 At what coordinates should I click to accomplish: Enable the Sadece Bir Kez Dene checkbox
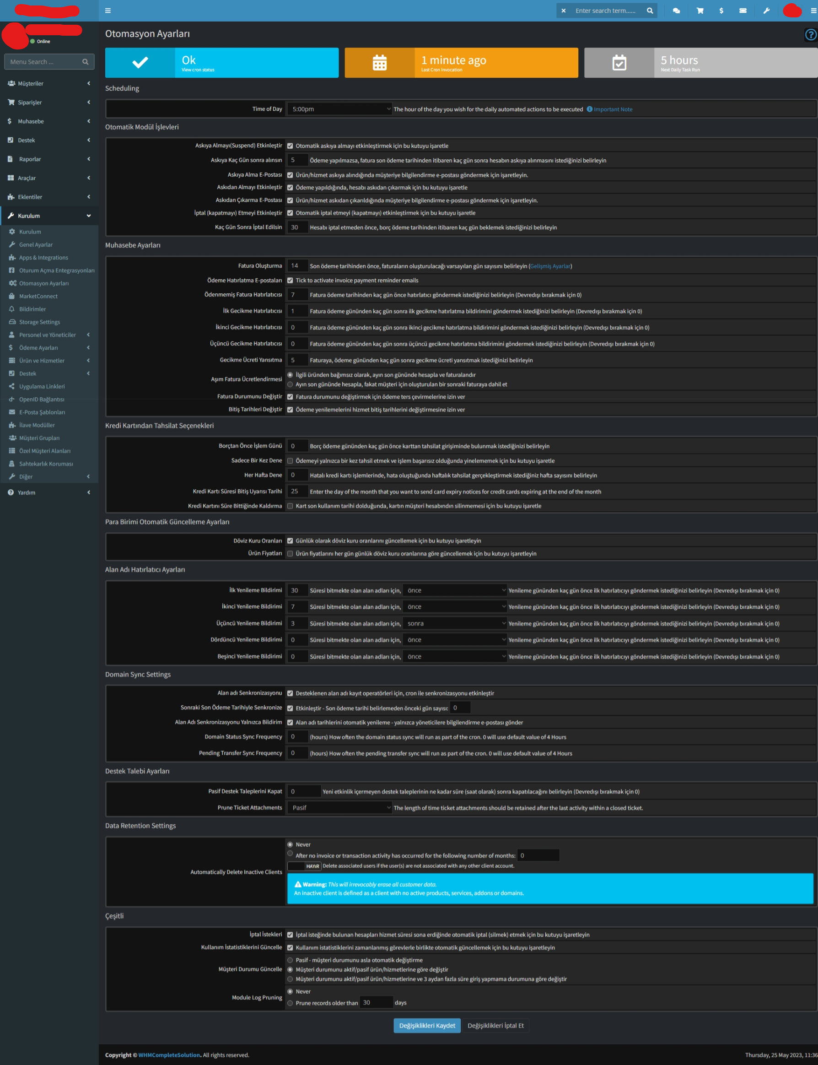pyautogui.click(x=290, y=461)
